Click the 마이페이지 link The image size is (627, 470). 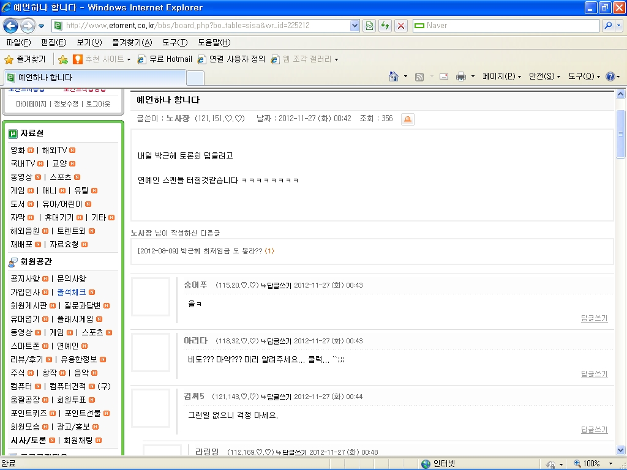[31, 104]
